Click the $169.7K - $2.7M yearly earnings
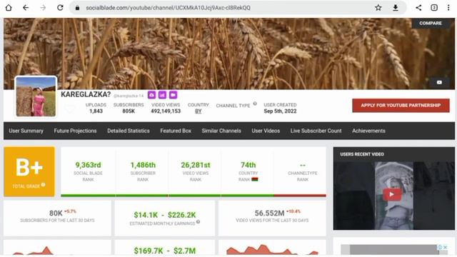Screen dimensions: 457x257 click(x=165, y=251)
